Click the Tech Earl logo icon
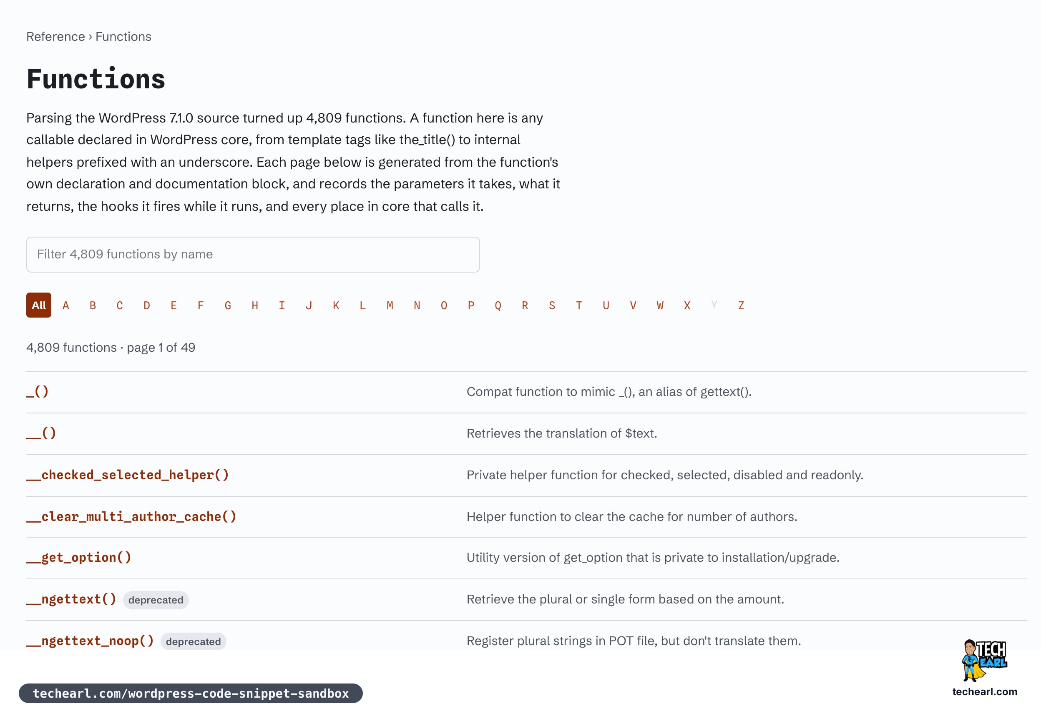 pos(984,661)
